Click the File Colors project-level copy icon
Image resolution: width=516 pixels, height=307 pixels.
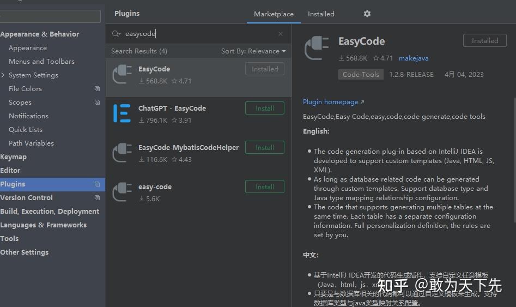[97, 88]
